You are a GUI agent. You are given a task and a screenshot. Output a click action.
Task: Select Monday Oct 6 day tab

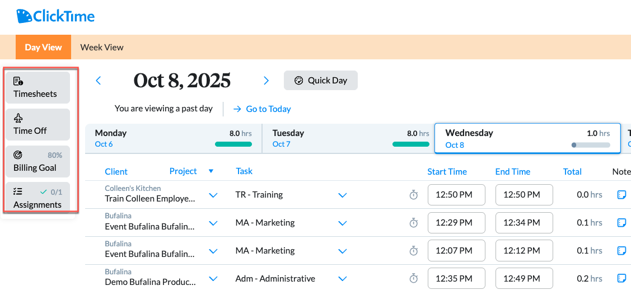tap(174, 138)
